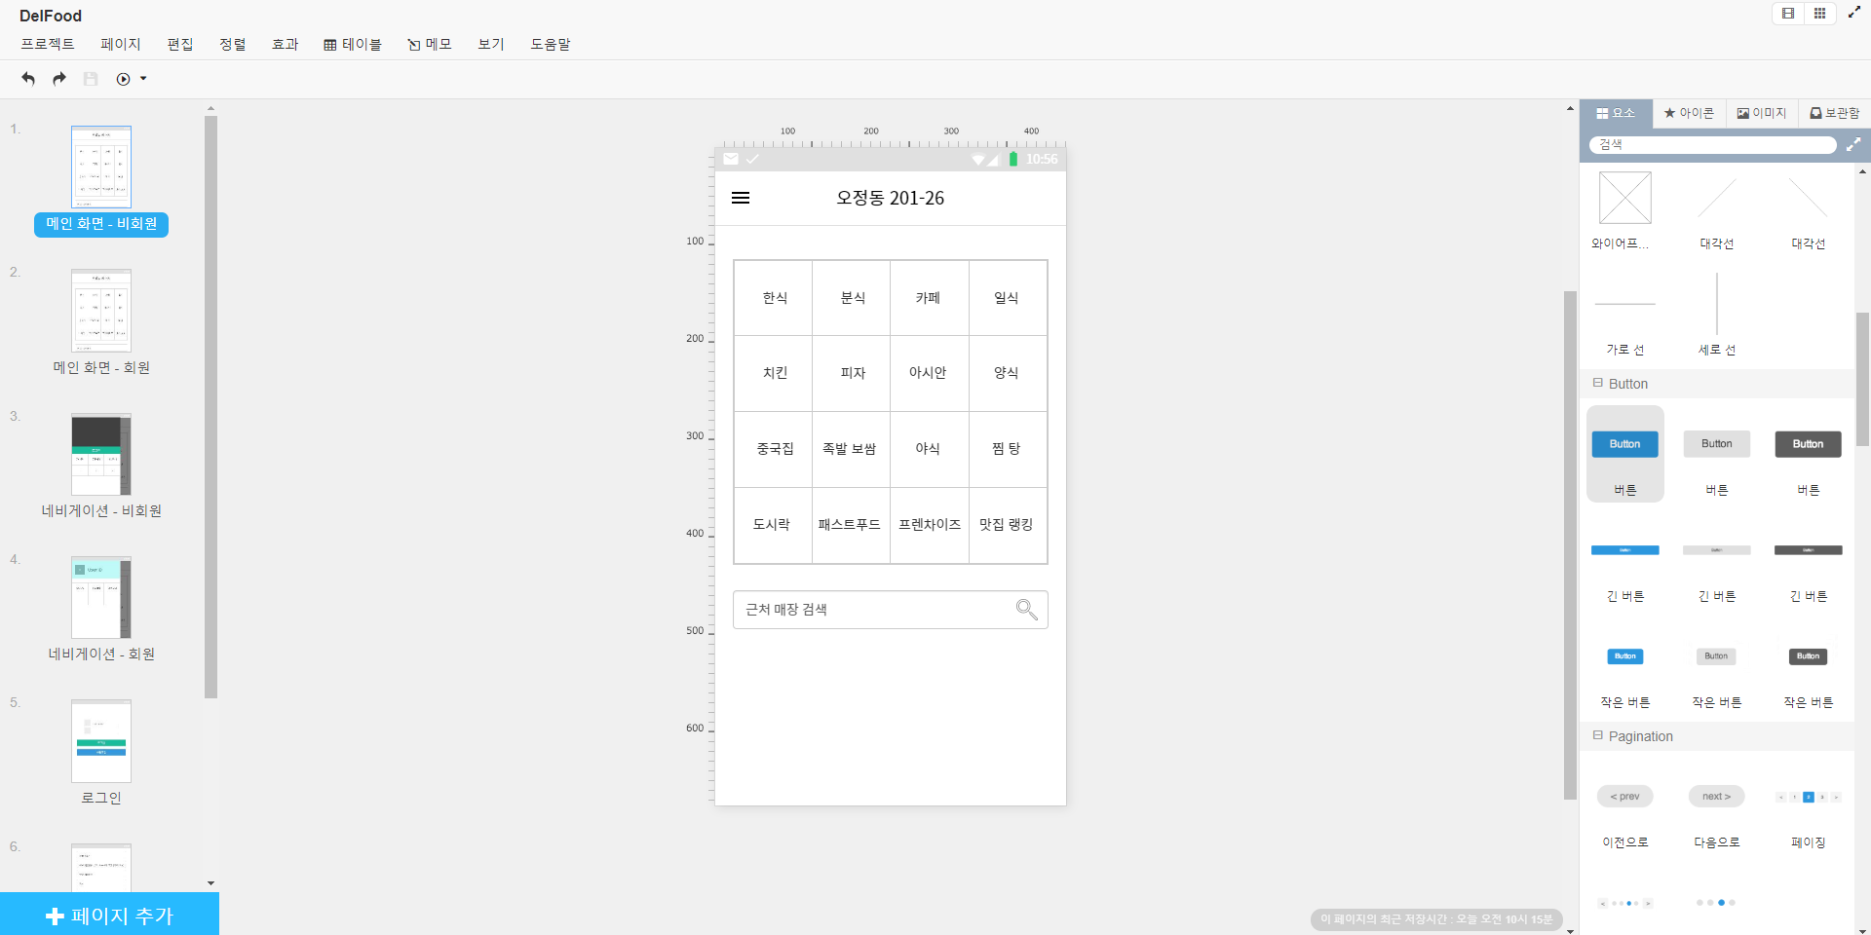Start preview with the play icon
This screenshot has width=1871, height=935.
124,79
